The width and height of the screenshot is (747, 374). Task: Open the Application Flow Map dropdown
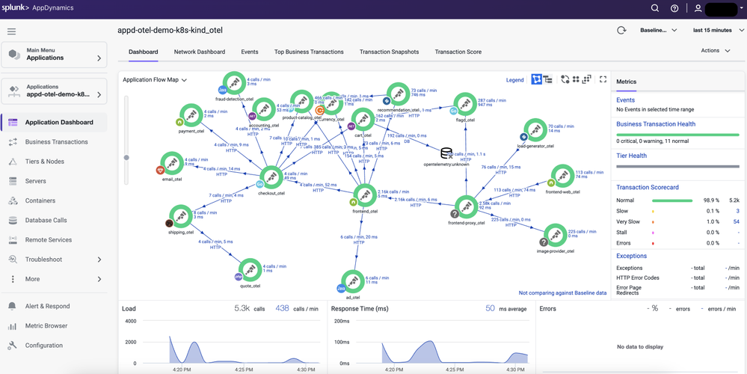click(x=155, y=80)
